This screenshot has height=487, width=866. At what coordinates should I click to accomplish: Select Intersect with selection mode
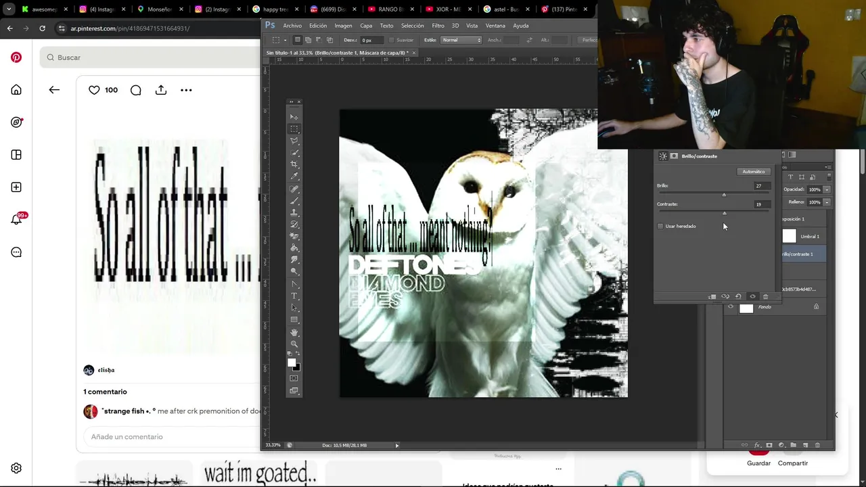[x=329, y=40]
